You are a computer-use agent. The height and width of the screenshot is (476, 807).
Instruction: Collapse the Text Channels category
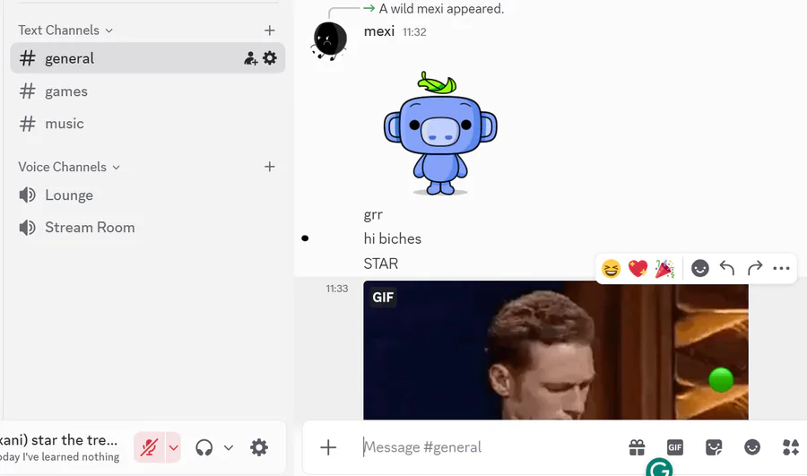pos(65,30)
